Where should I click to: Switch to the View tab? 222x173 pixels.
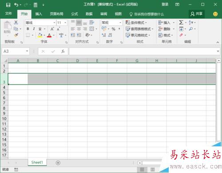pos(118,14)
